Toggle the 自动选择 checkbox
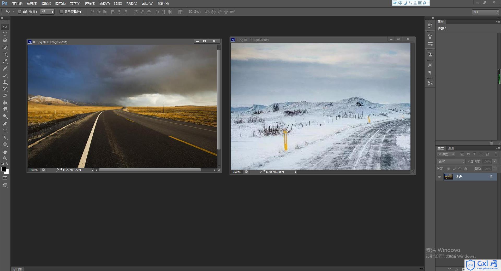 tap(20, 12)
